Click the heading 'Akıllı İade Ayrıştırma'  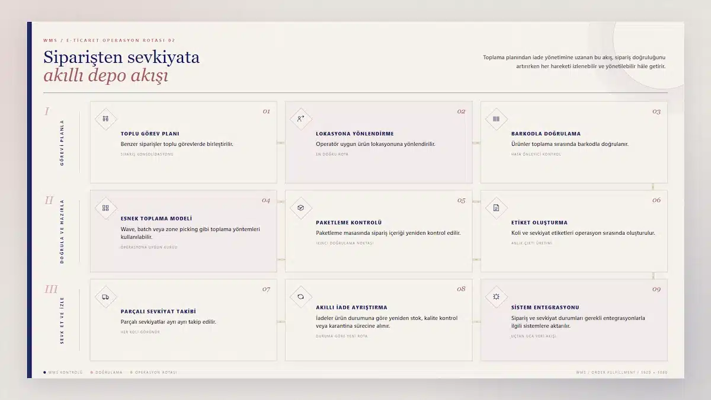coord(351,308)
